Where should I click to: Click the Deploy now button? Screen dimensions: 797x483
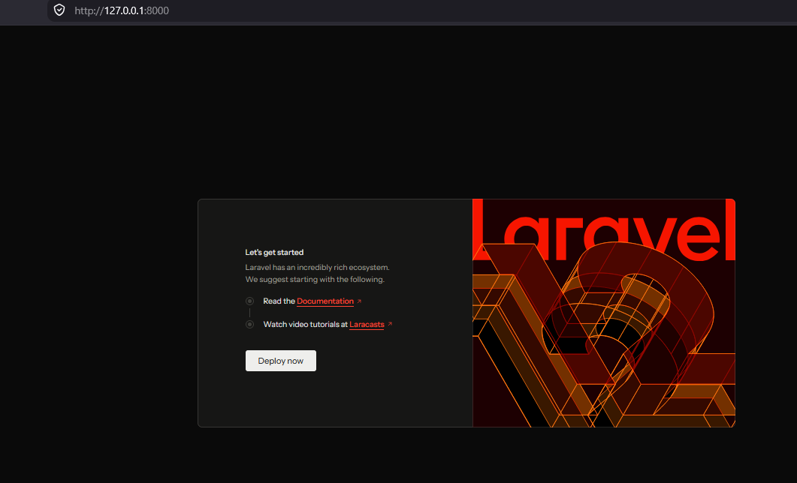281,361
